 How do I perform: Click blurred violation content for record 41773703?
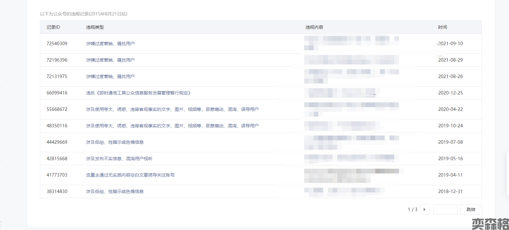pyautogui.click(x=351, y=175)
